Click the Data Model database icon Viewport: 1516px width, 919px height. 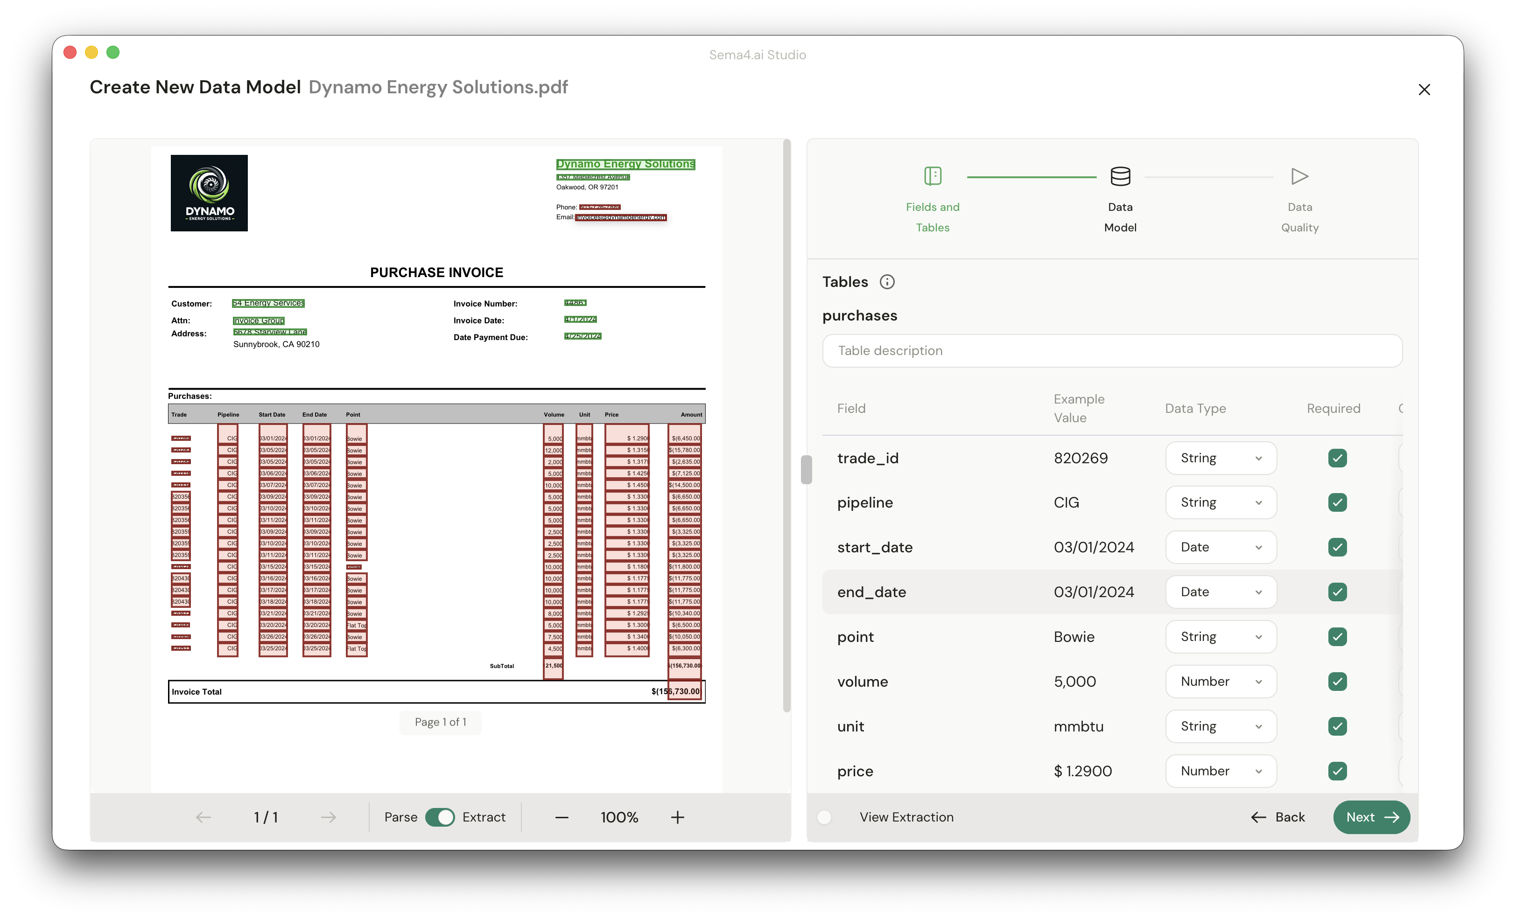(1120, 175)
